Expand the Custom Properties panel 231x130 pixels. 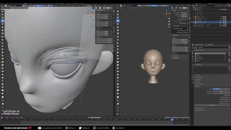pyautogui.click(x=200, y=110)
